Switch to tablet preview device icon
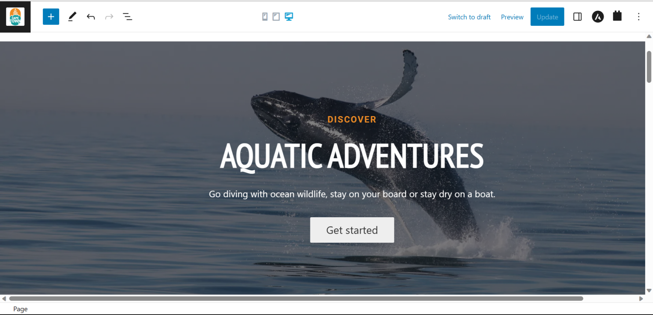This screenshot has width=653, height=315. point(276,16)
